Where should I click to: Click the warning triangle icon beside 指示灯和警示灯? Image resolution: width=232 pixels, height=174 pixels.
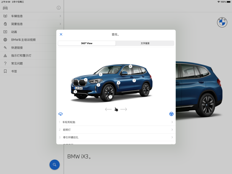(5, 55)
